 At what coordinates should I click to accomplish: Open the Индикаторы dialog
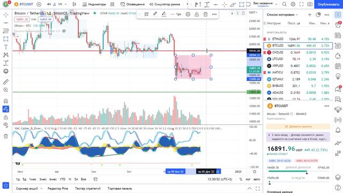pos(94,4)
